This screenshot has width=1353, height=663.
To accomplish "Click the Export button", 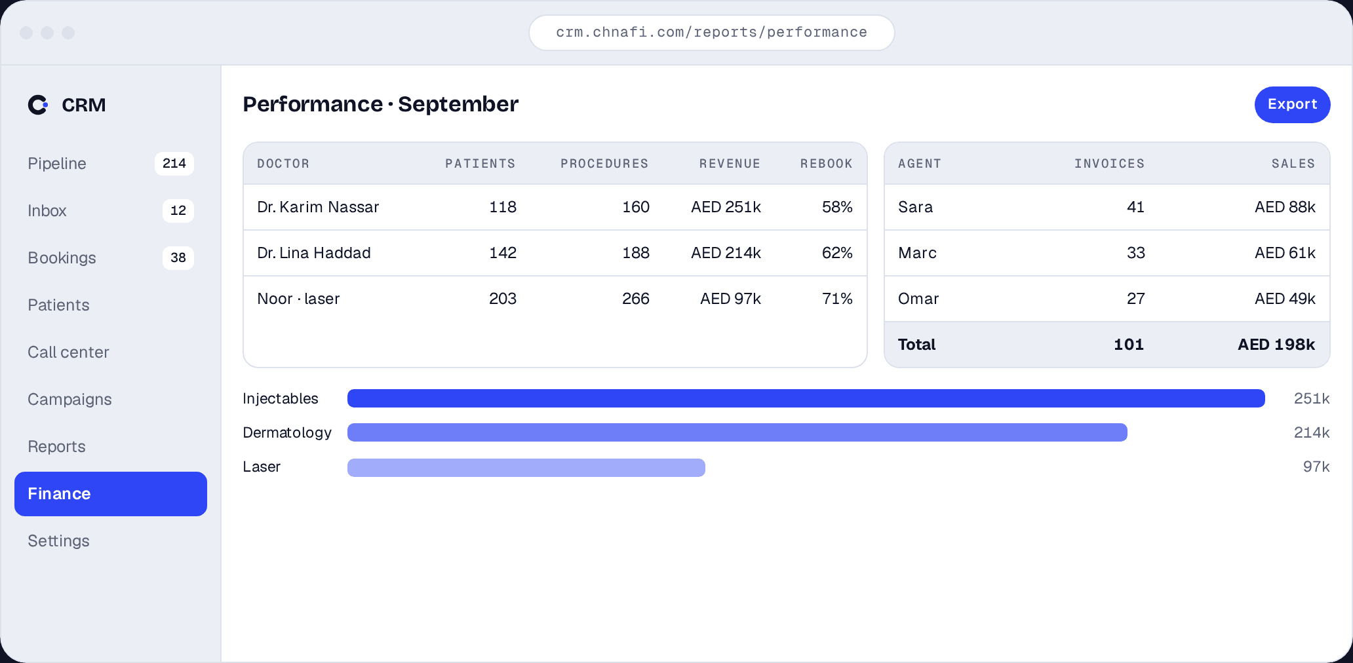I will click(1292, 105).
